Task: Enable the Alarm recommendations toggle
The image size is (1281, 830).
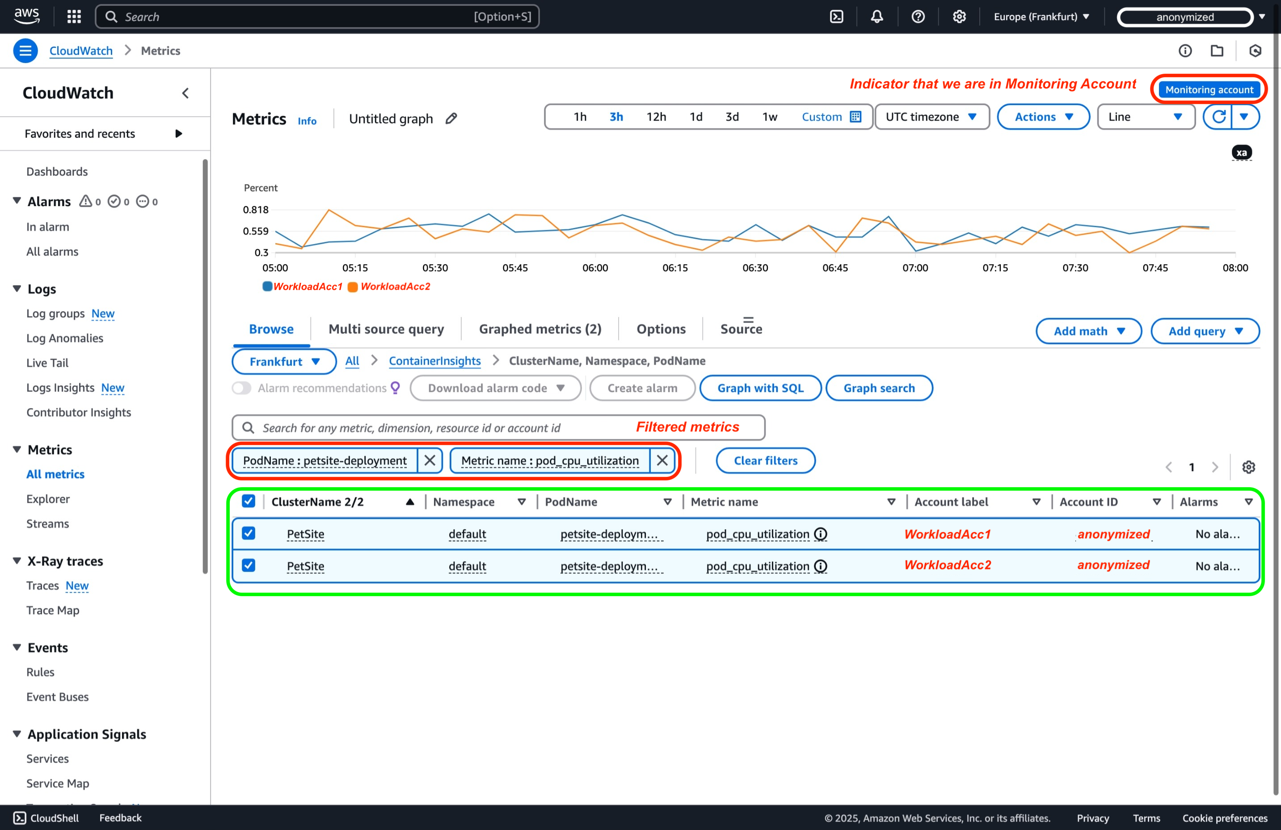Action: click(x=242, y=388)
